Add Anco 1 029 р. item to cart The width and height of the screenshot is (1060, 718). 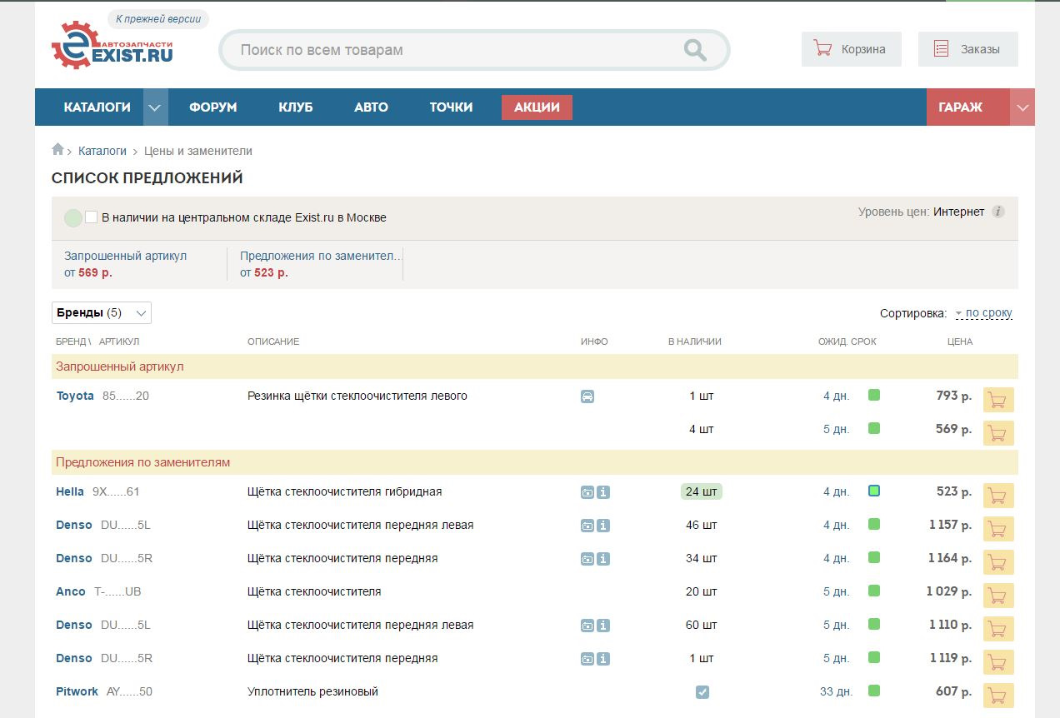998,596
